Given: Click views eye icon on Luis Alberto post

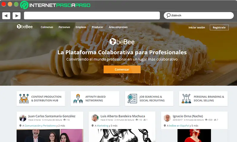Looking at the screenshot, I should (x=137, y=120).
